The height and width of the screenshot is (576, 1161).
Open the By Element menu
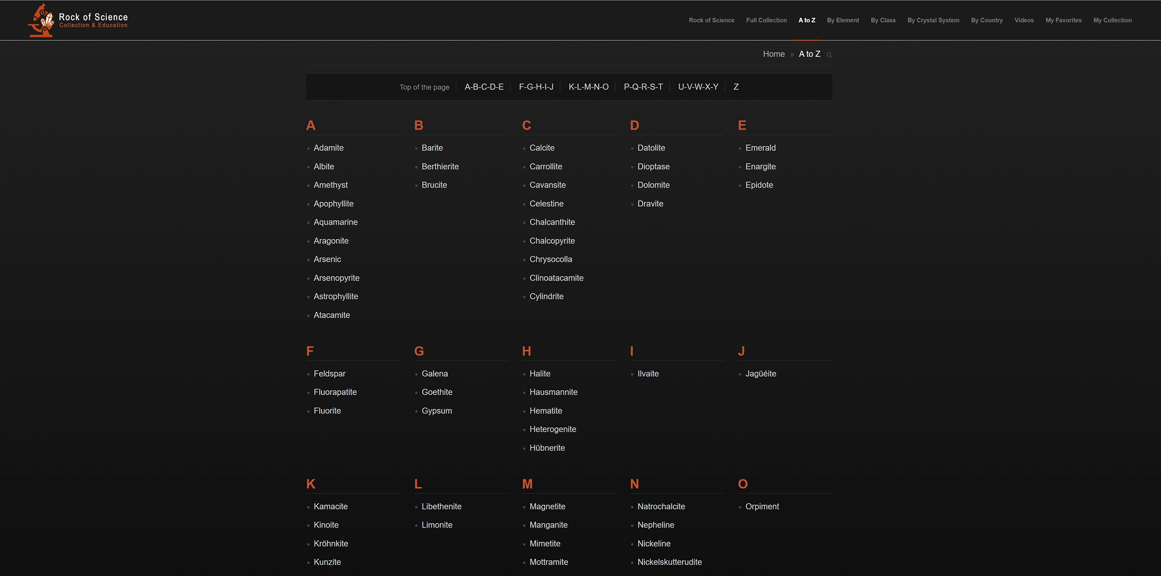[x=843, y=20]
